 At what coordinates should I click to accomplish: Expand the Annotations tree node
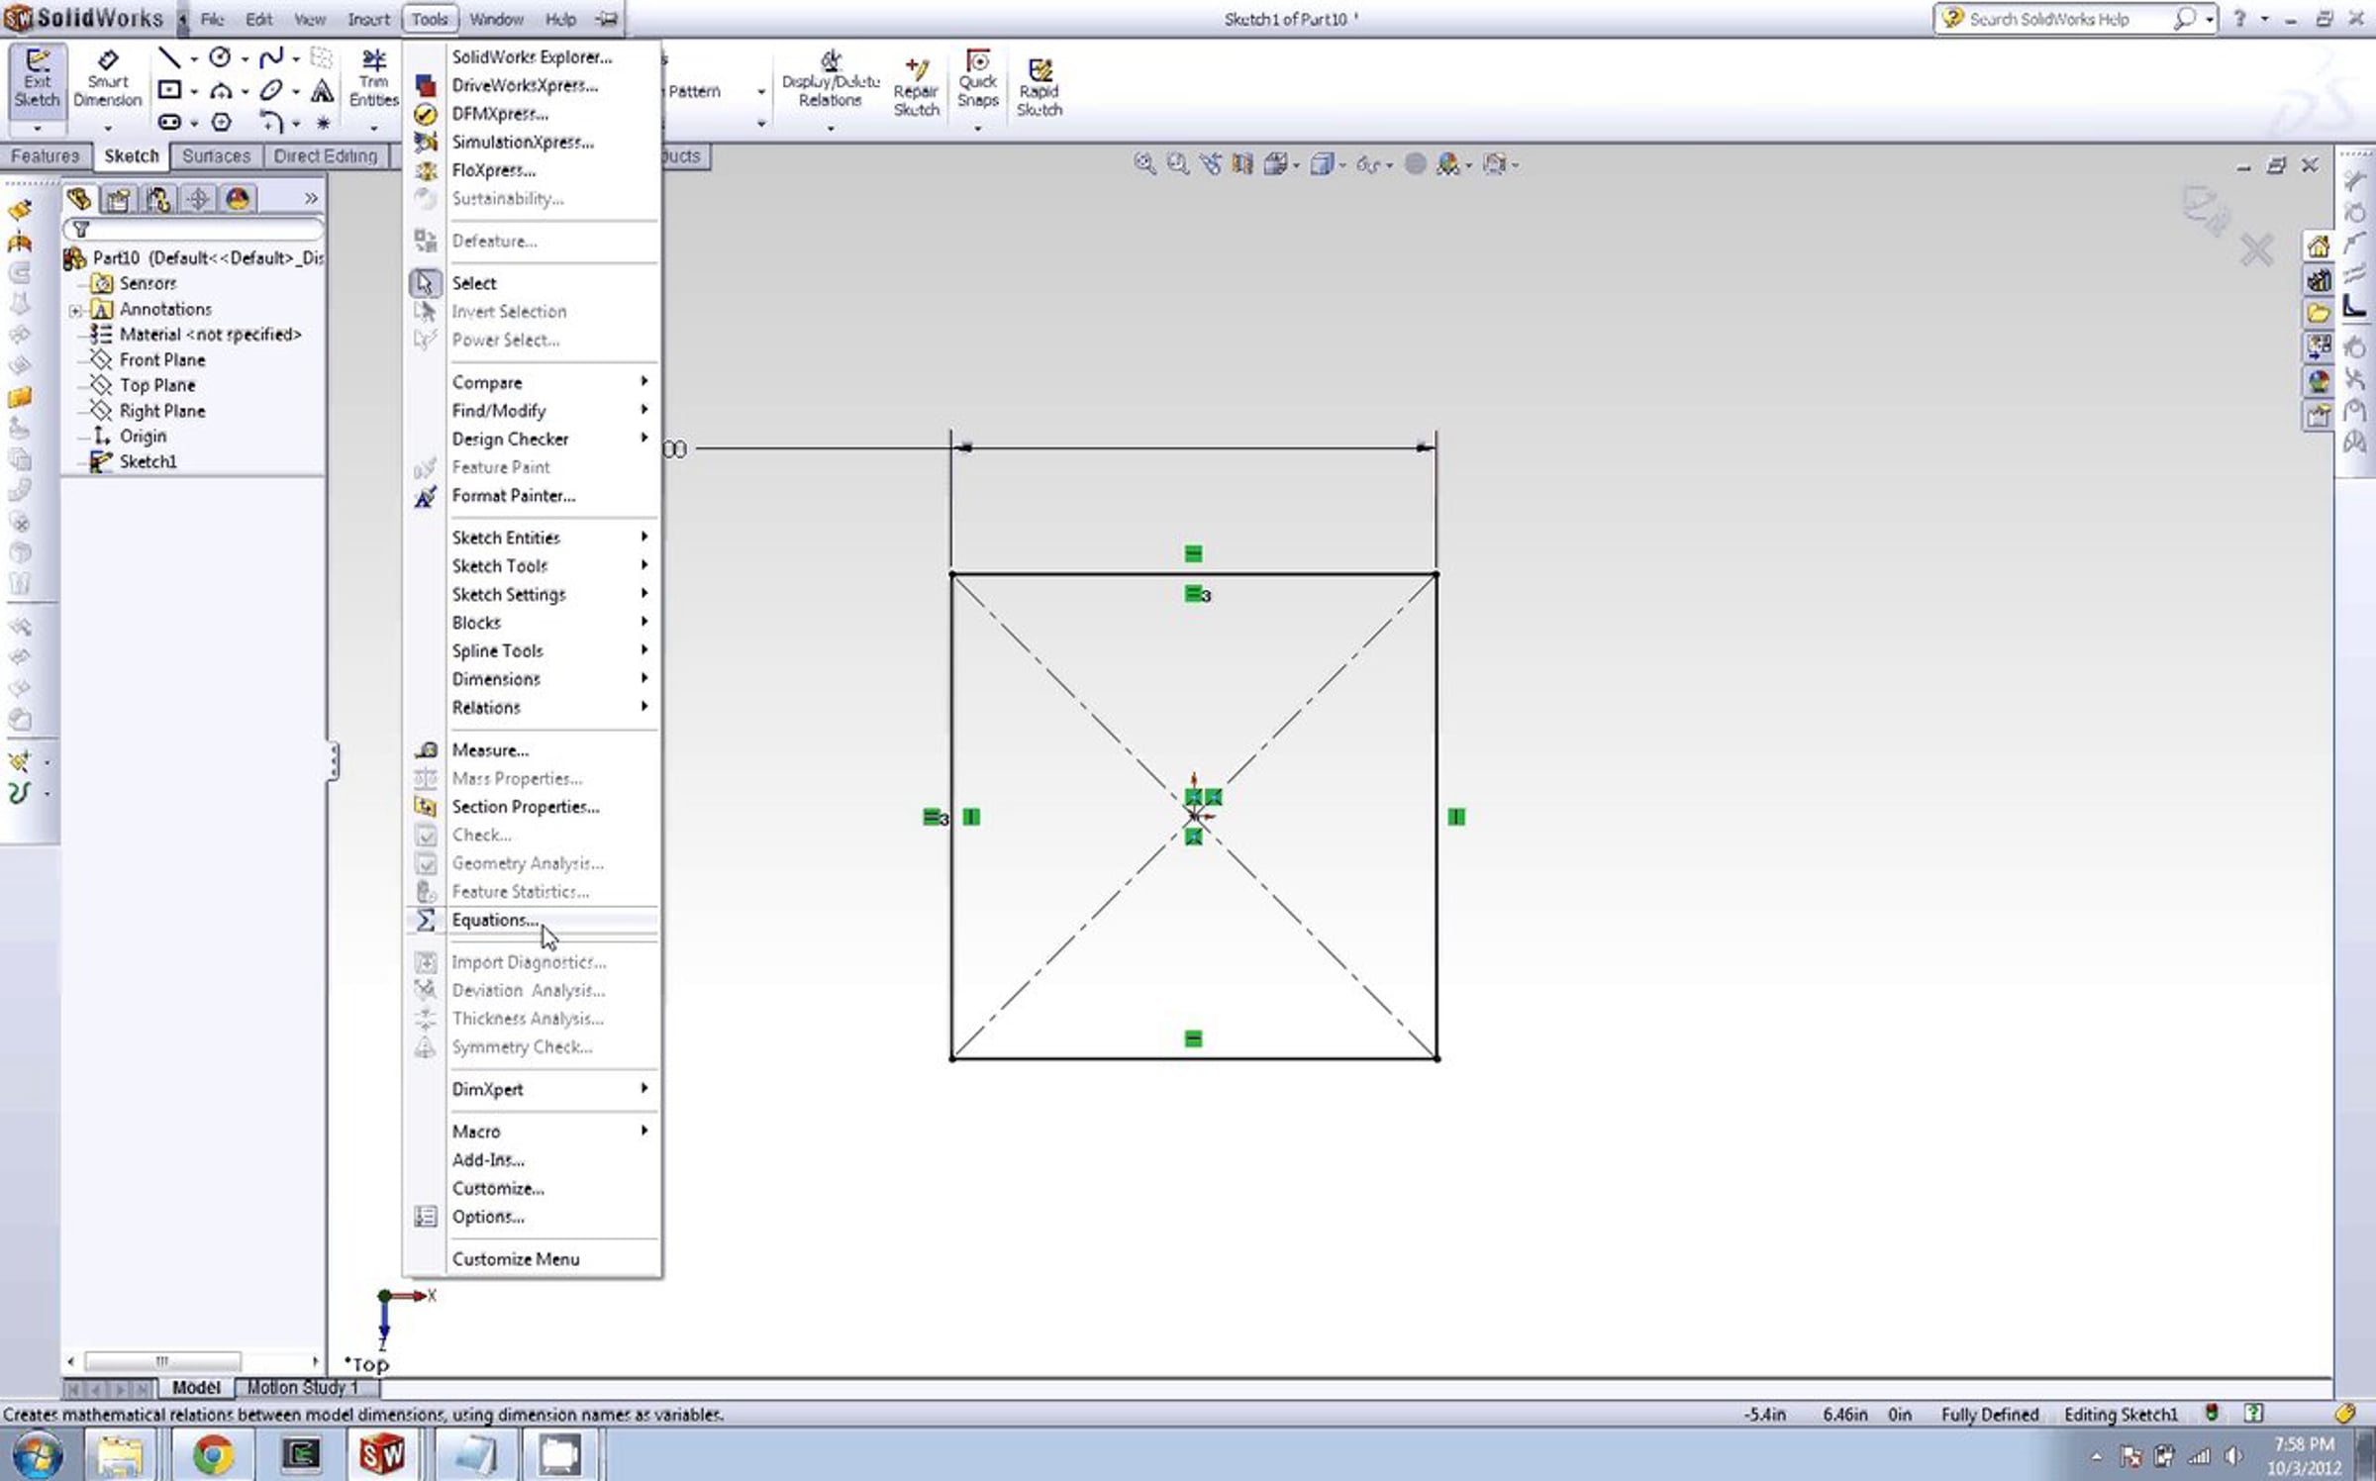pos(75,310)
